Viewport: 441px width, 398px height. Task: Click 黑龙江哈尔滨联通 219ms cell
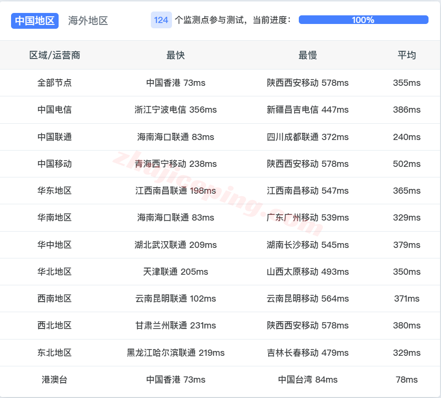point(176,353)
